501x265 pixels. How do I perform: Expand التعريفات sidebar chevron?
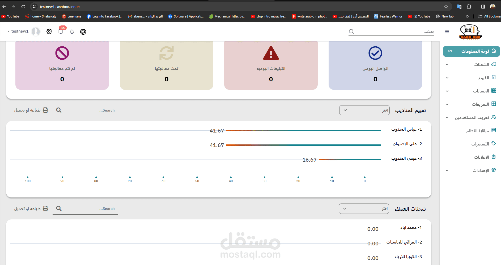[447, 104]
